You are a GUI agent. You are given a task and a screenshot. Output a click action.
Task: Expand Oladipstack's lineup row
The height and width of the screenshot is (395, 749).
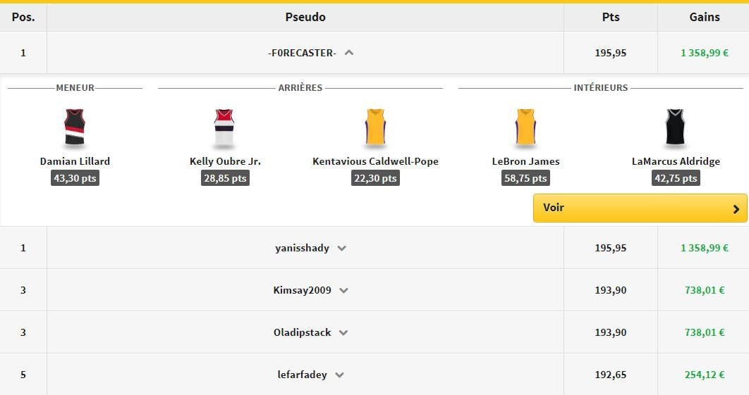click(x=343, y=332)
